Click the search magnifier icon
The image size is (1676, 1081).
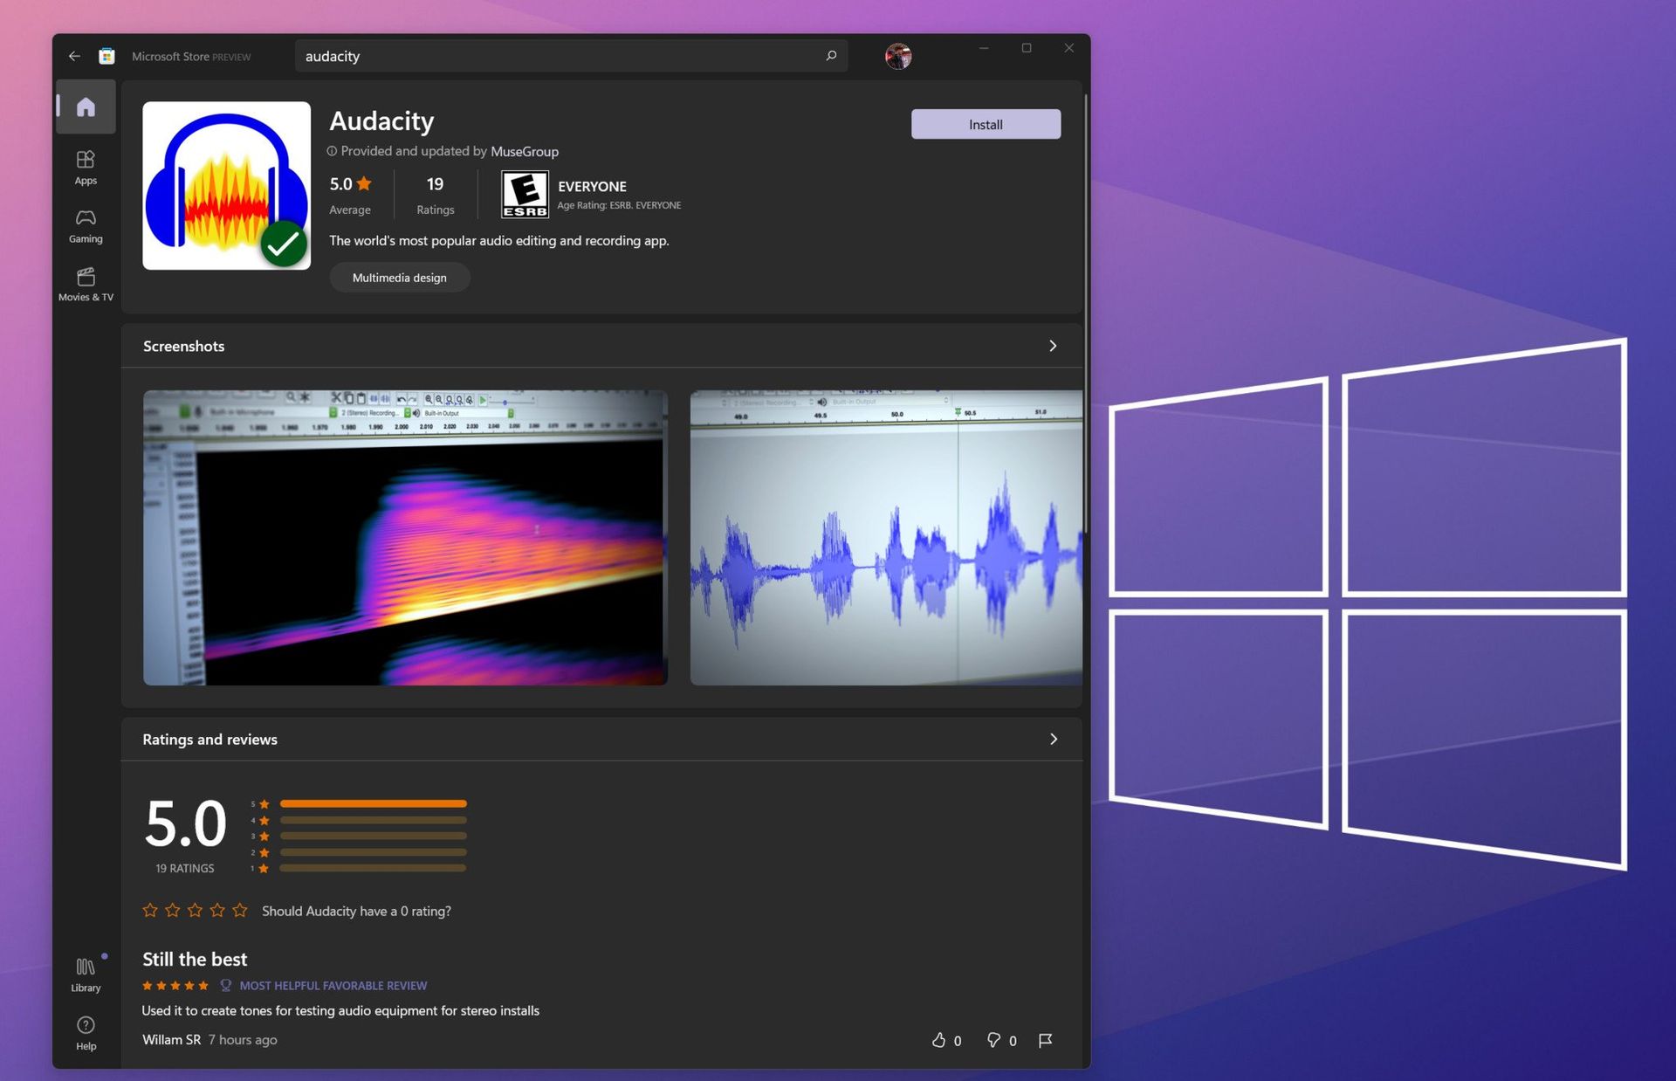pyautogui.click(x=830, y=55)
